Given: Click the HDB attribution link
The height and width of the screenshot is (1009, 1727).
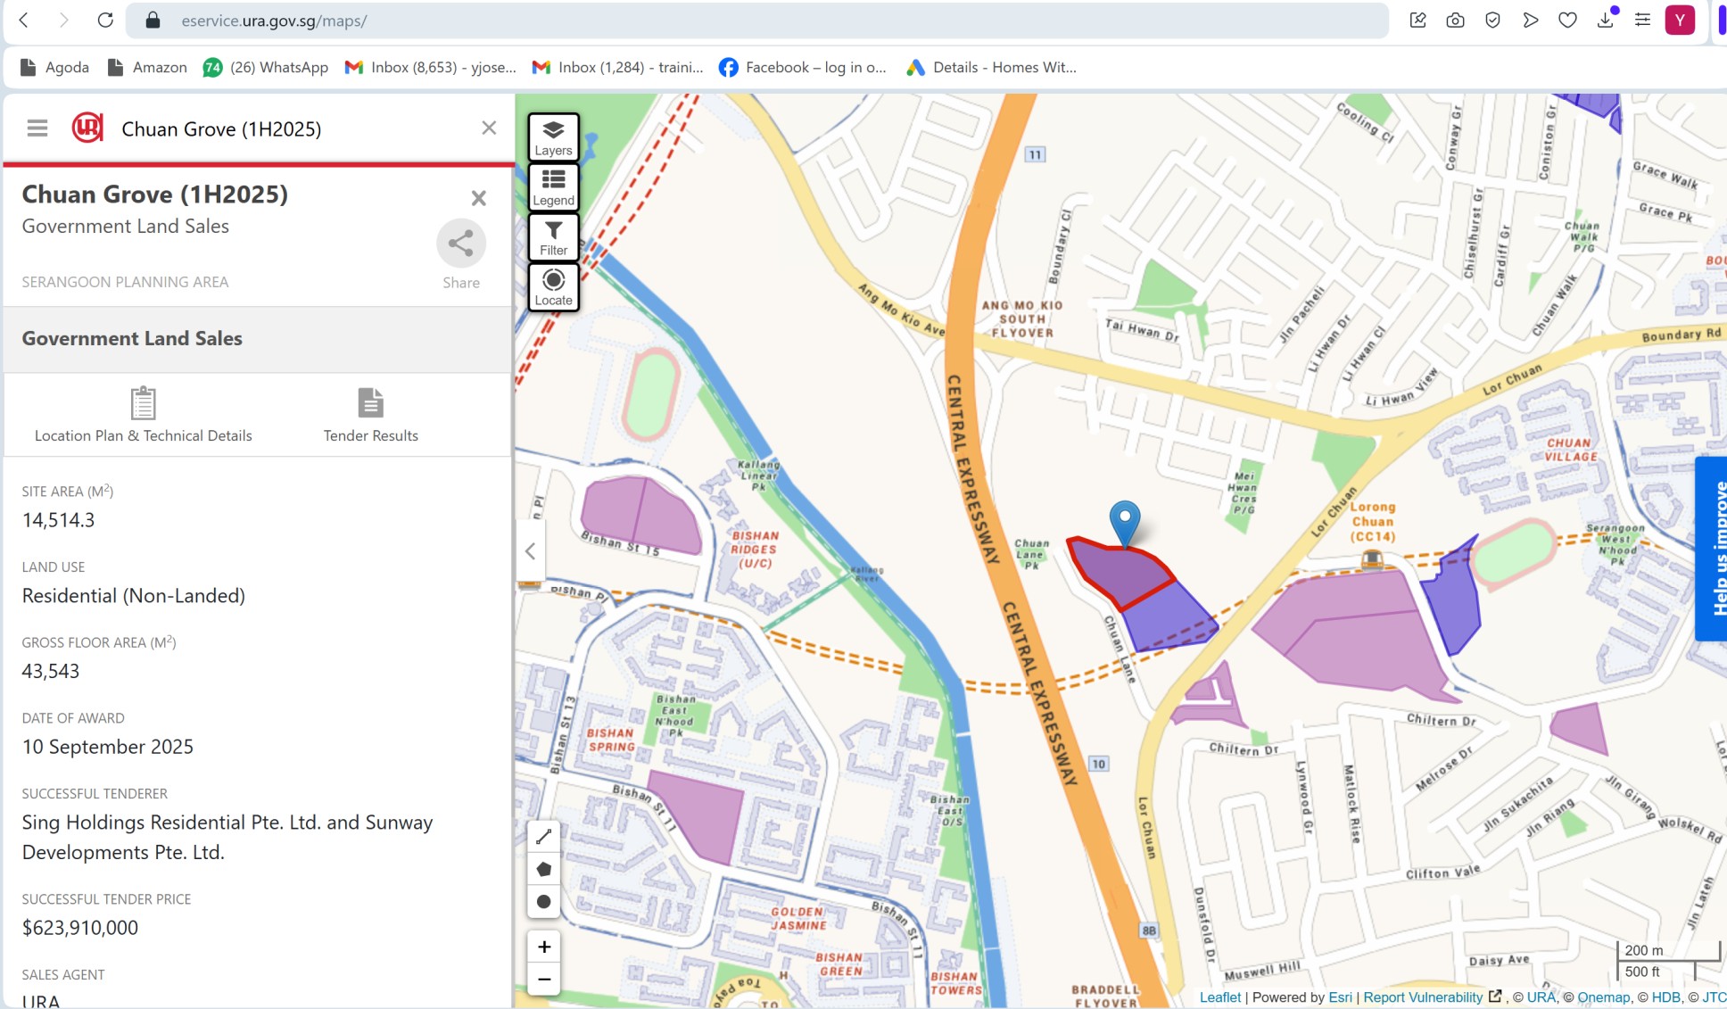Looking at the screenshot, I should pyautogui.click(x=1665, y=997).
